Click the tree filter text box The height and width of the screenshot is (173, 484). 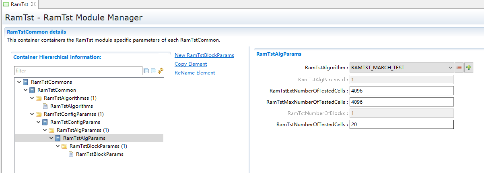[x=78, y=71]
